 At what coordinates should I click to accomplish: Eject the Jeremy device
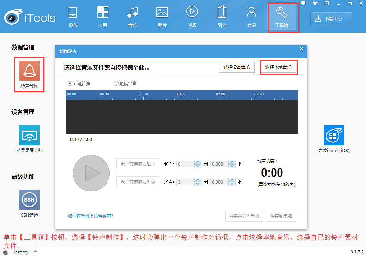coord(35,252)
